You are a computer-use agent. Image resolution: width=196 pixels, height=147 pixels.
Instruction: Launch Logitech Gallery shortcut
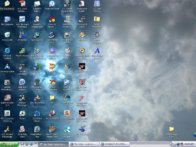(x=37, y=3)
